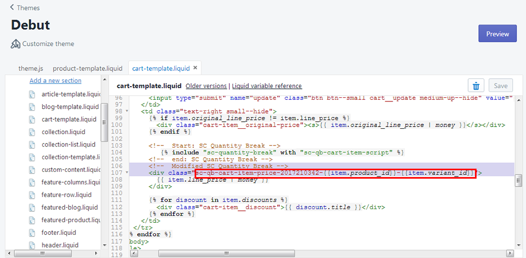Click the Add a new section link
The image size is (526, 258).
pos(55,80)
